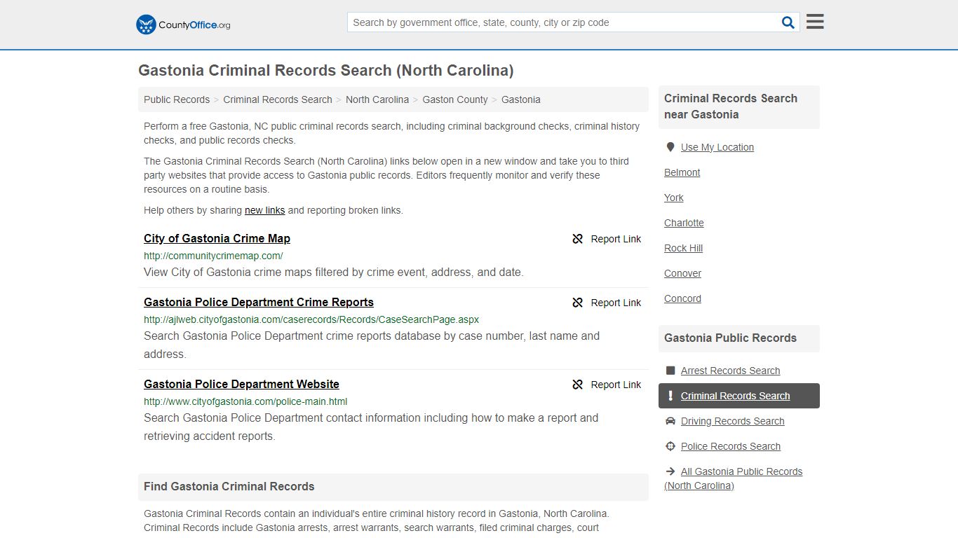
Task: Click the Criminal Records Search exclamation icon
Action: (x=670, y=396)
